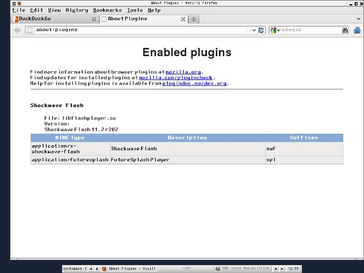Click the Google search input field
This screenshot has height=273, width=364.
311,30
